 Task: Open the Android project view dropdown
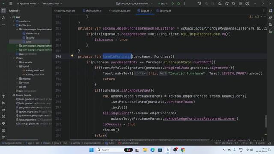[x=15, y=11]
